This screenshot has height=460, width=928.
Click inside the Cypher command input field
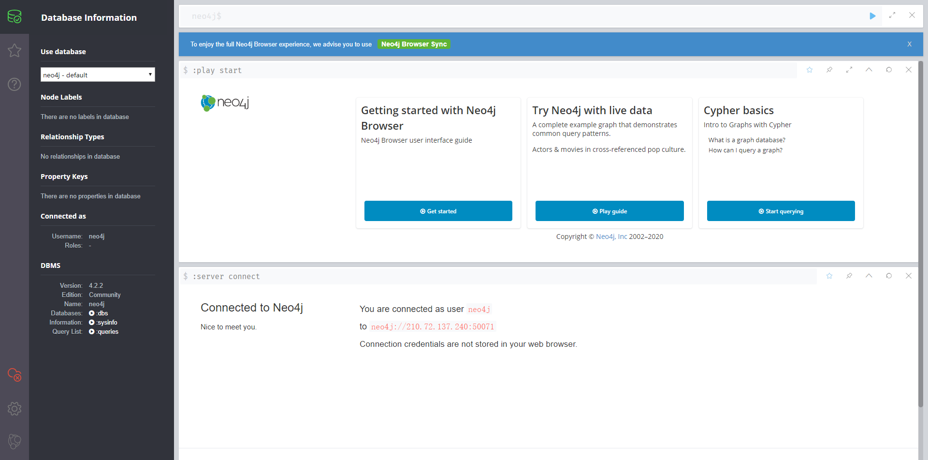tap(435, 16)
